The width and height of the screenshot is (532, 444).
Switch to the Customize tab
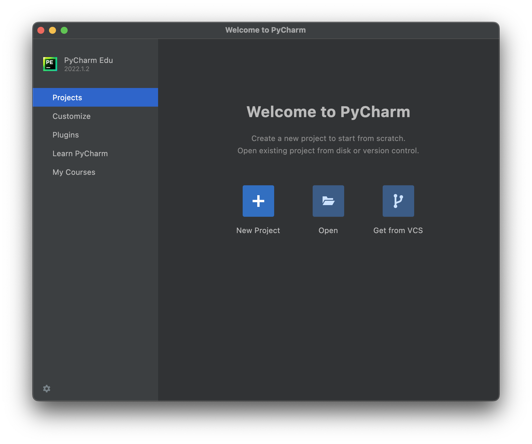[95, 116]
